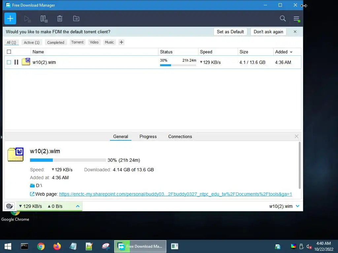Viewport: 338px width, 253px height.
Task: Click the 0 B/s upload speed
Action: 55,206
